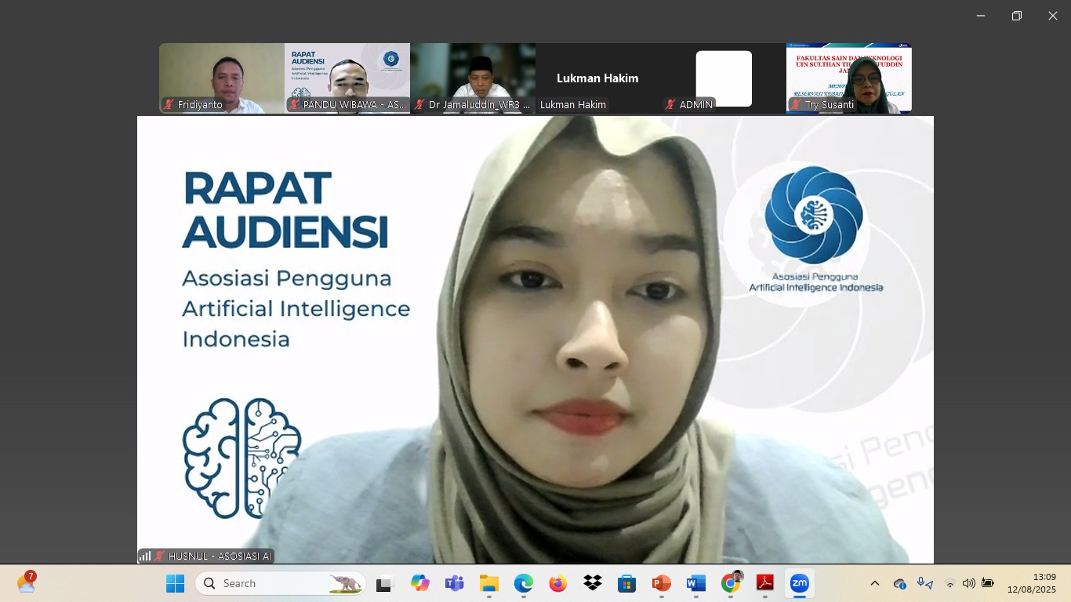Open Task View from taskbar
This screenshot has height=602, width=1071.
point(384,583)
